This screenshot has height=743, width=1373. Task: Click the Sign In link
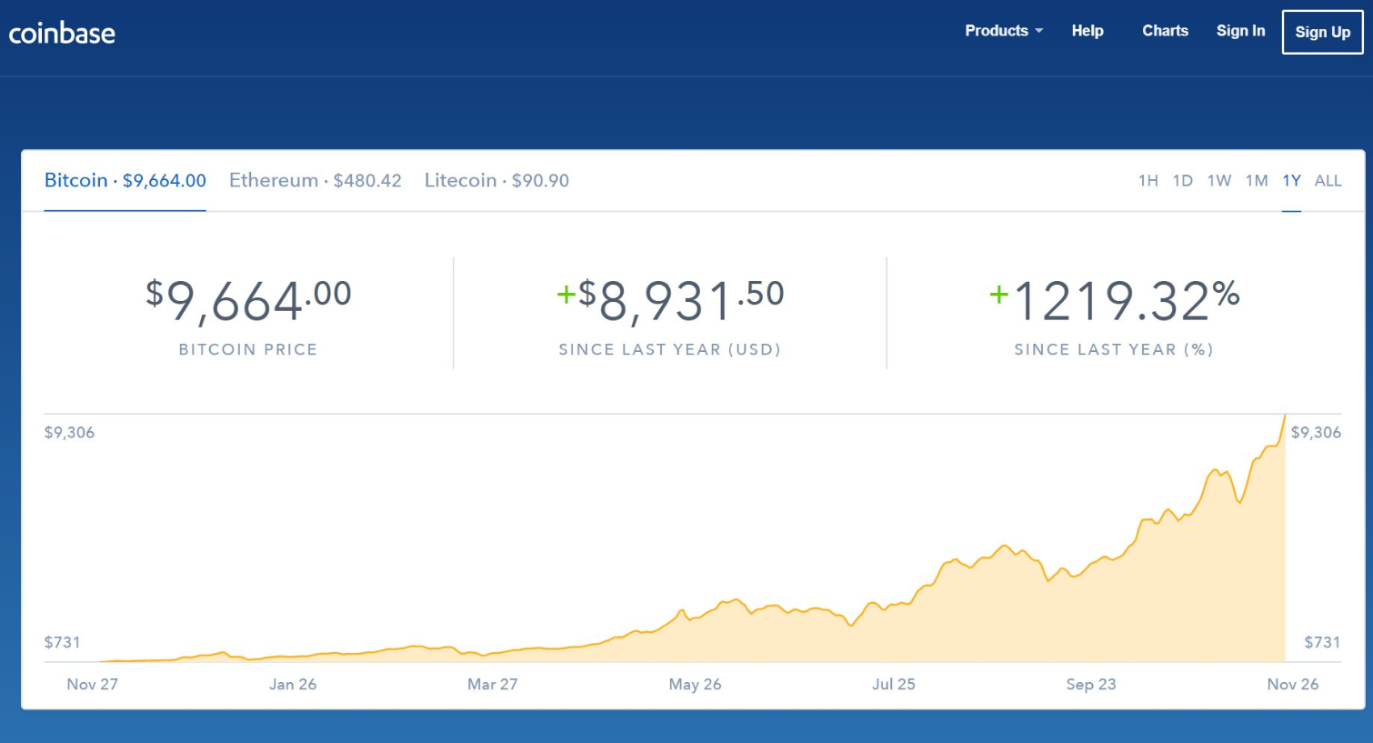[1240, 31]
